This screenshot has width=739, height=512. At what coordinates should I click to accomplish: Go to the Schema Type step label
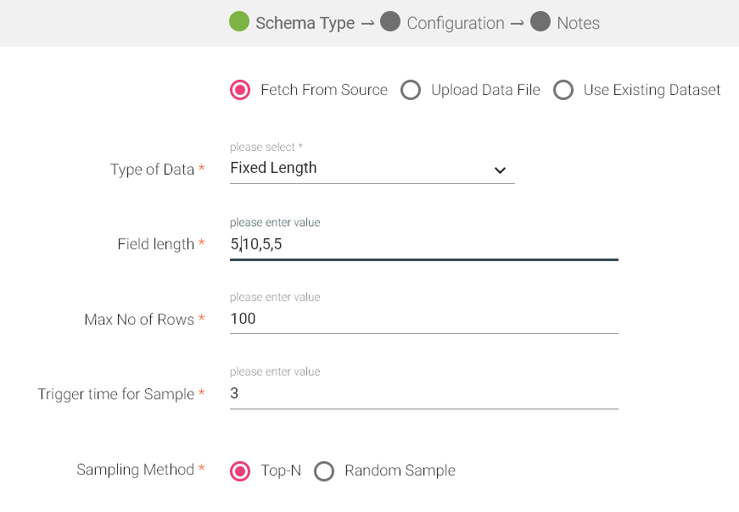(305, 24)
